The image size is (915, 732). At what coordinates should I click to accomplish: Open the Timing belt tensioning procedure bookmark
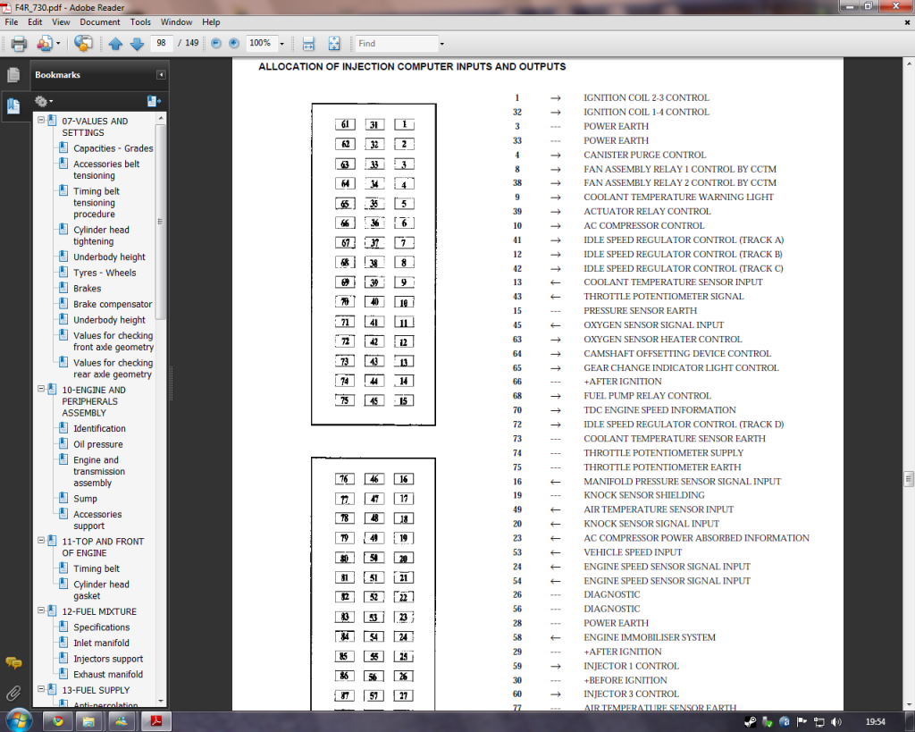97,203
